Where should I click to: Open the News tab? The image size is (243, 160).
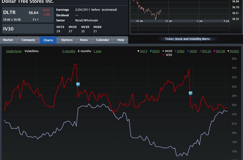click(x=84, y=40)
